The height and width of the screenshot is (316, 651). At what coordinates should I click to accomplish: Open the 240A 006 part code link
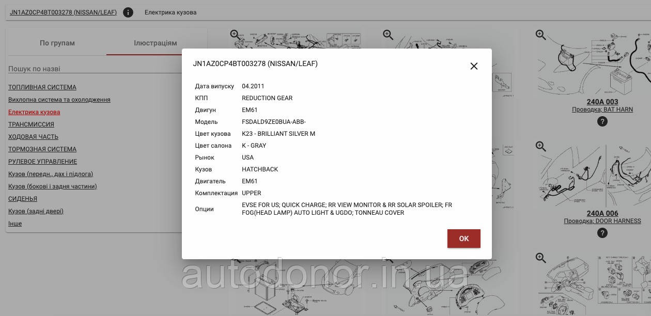(602, 213)
